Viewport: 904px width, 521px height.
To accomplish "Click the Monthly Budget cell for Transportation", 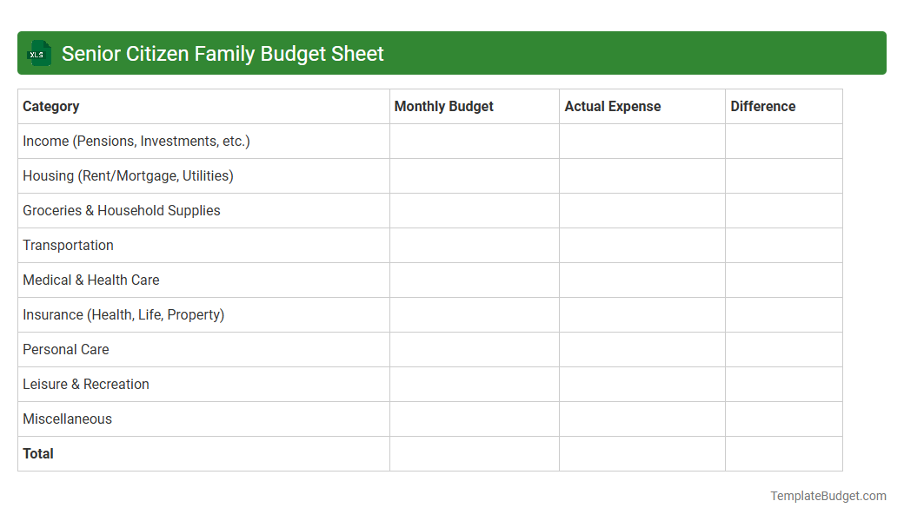I will (x=474, y=245).
